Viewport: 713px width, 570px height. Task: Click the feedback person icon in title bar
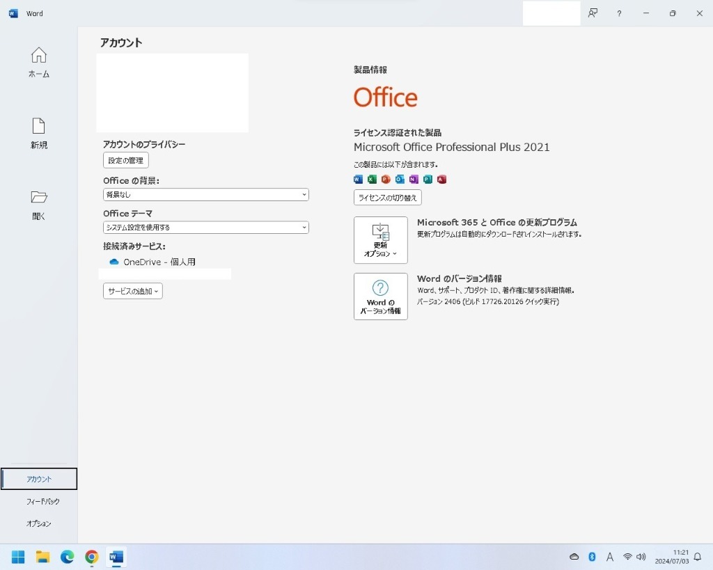pos(593,13)
